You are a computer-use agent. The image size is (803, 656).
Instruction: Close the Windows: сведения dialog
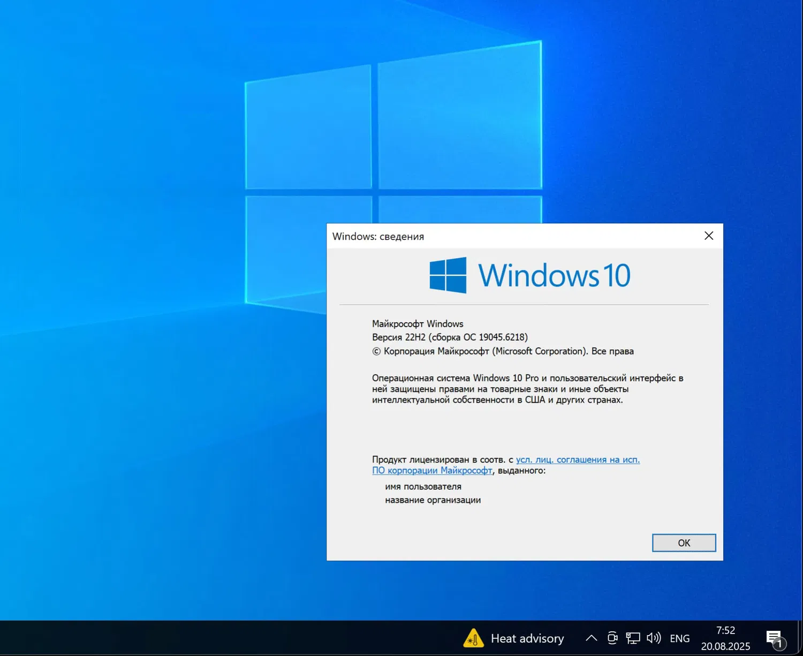pyautogui.click(x=708, y=236)
